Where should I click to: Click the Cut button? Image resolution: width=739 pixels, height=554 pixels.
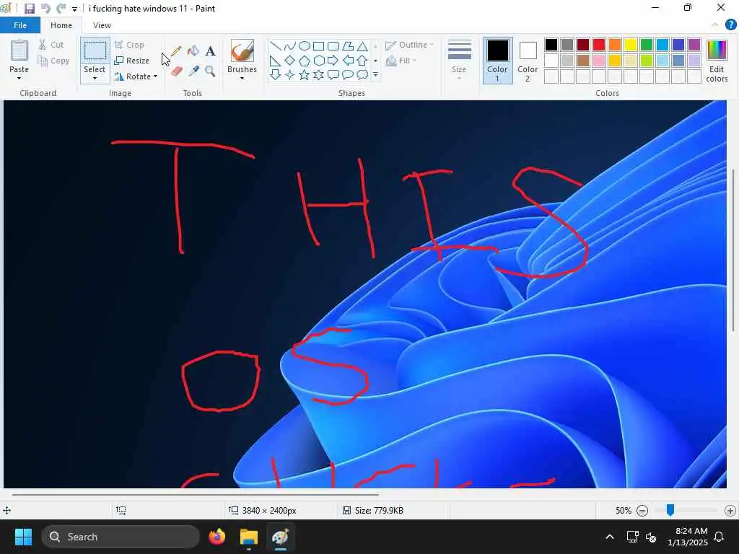click(51, 45)
